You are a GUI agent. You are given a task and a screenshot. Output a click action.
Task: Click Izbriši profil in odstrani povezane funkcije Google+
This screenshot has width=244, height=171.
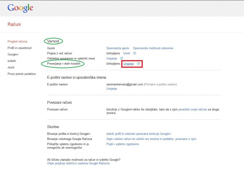(139, 134)
